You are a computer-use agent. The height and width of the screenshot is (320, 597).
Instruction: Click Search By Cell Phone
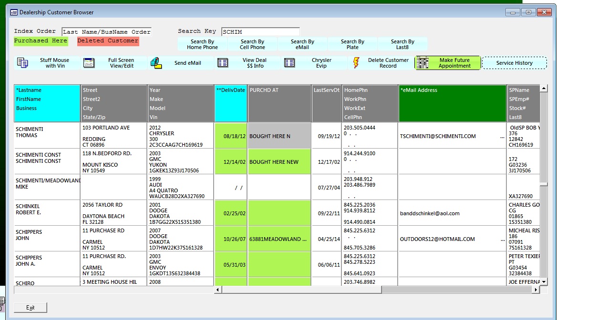tap(252, 44)
